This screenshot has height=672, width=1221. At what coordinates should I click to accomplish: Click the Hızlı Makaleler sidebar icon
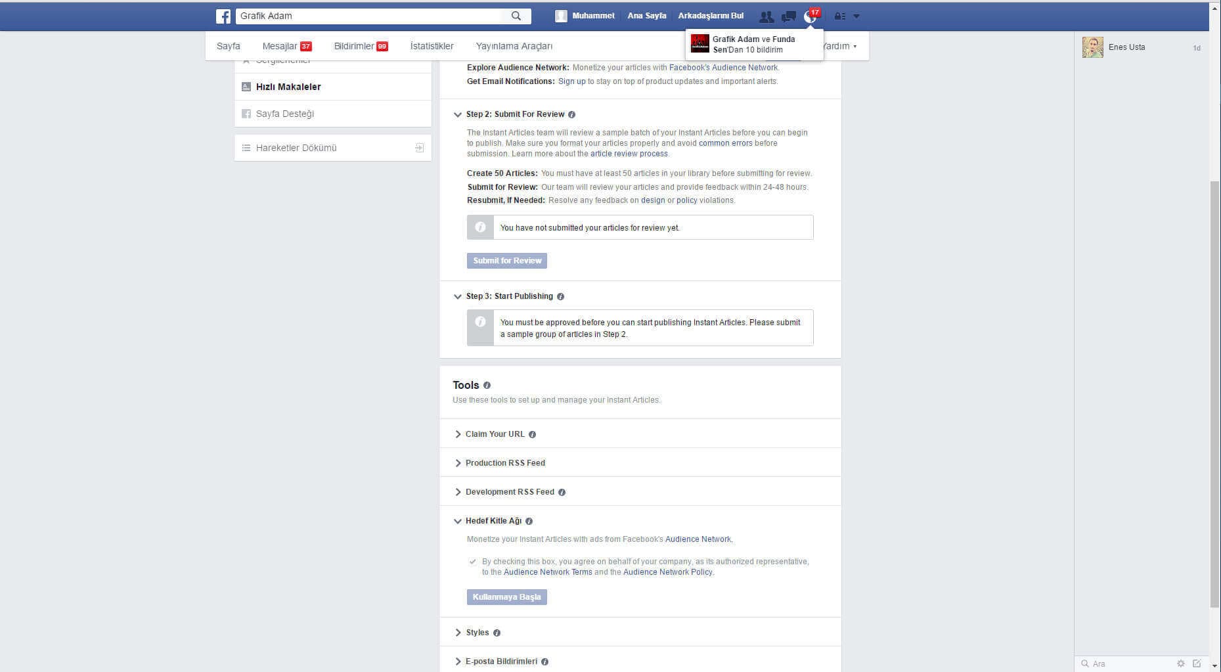point(246,87)
